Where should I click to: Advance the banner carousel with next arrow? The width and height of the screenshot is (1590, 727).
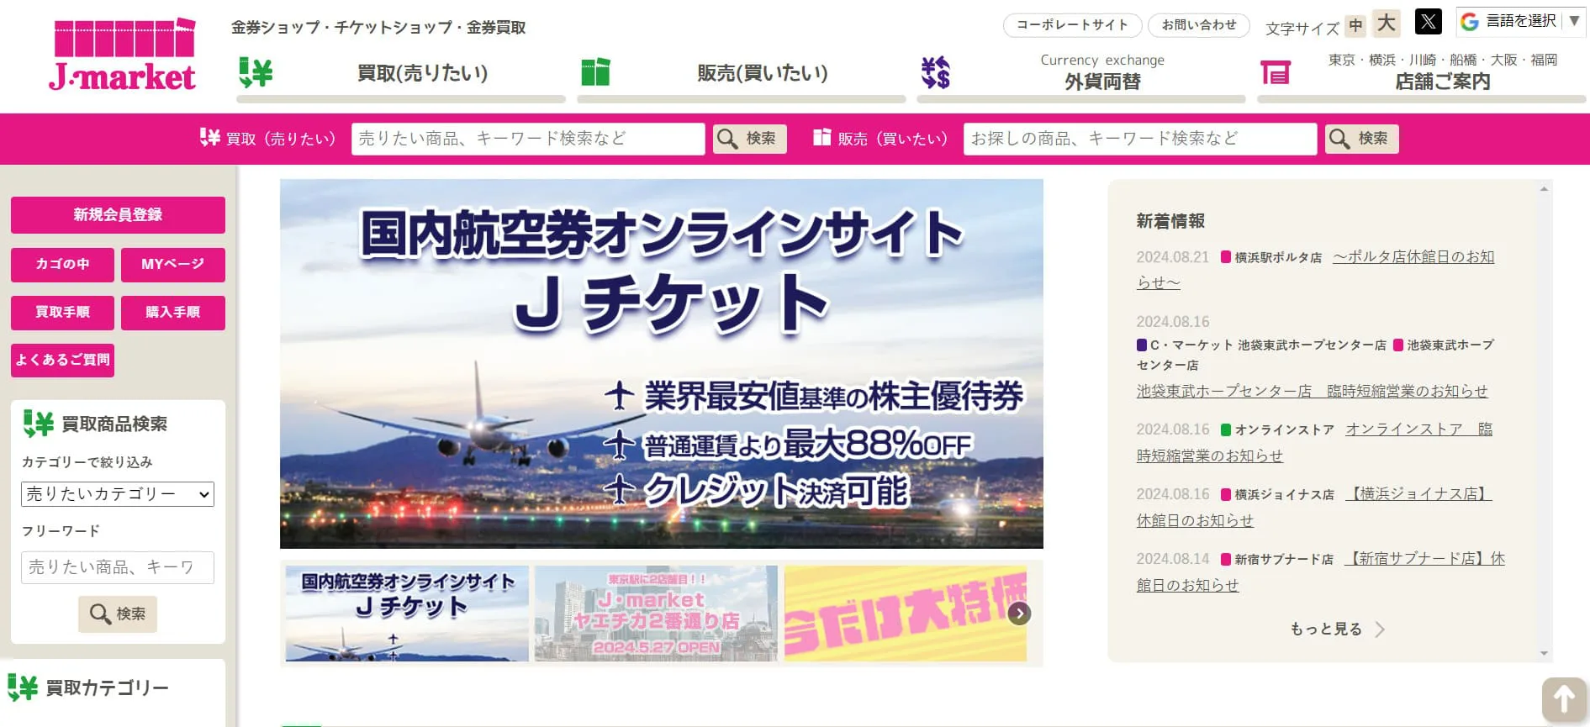[x=1019, y=614]
